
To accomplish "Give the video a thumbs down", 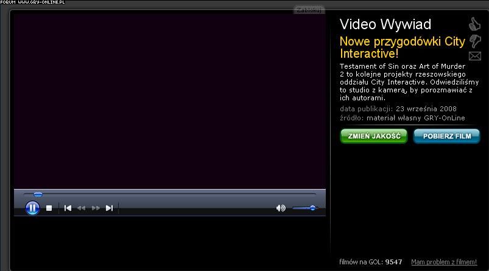I will tap(475, 41).
